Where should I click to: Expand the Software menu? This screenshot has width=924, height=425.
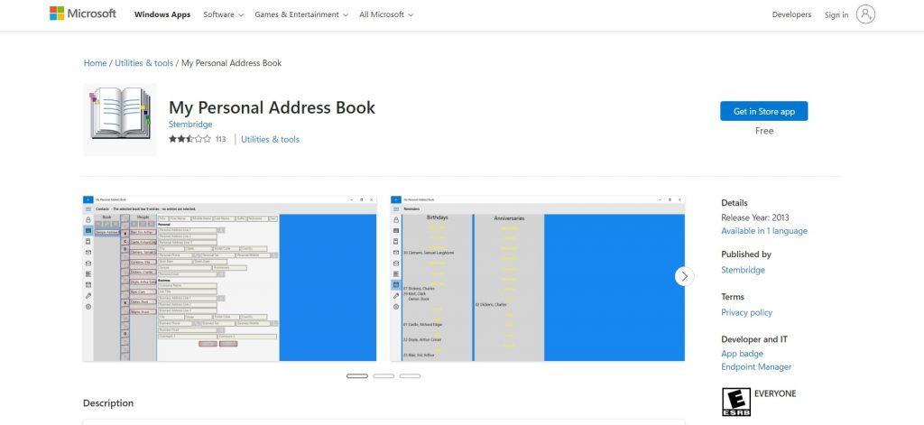224,14
